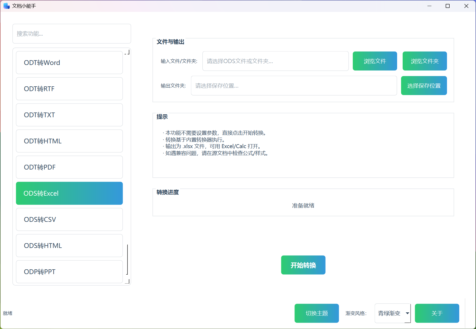Viewport: 476px width, 329px height.
Task: Select ODT转HTML conversion function
Action: pyautogui.click(x=69, y=141)
